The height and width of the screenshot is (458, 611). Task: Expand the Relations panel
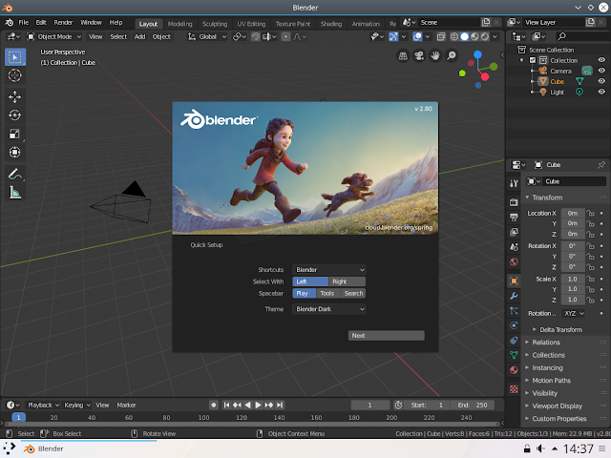coord(547,342)
